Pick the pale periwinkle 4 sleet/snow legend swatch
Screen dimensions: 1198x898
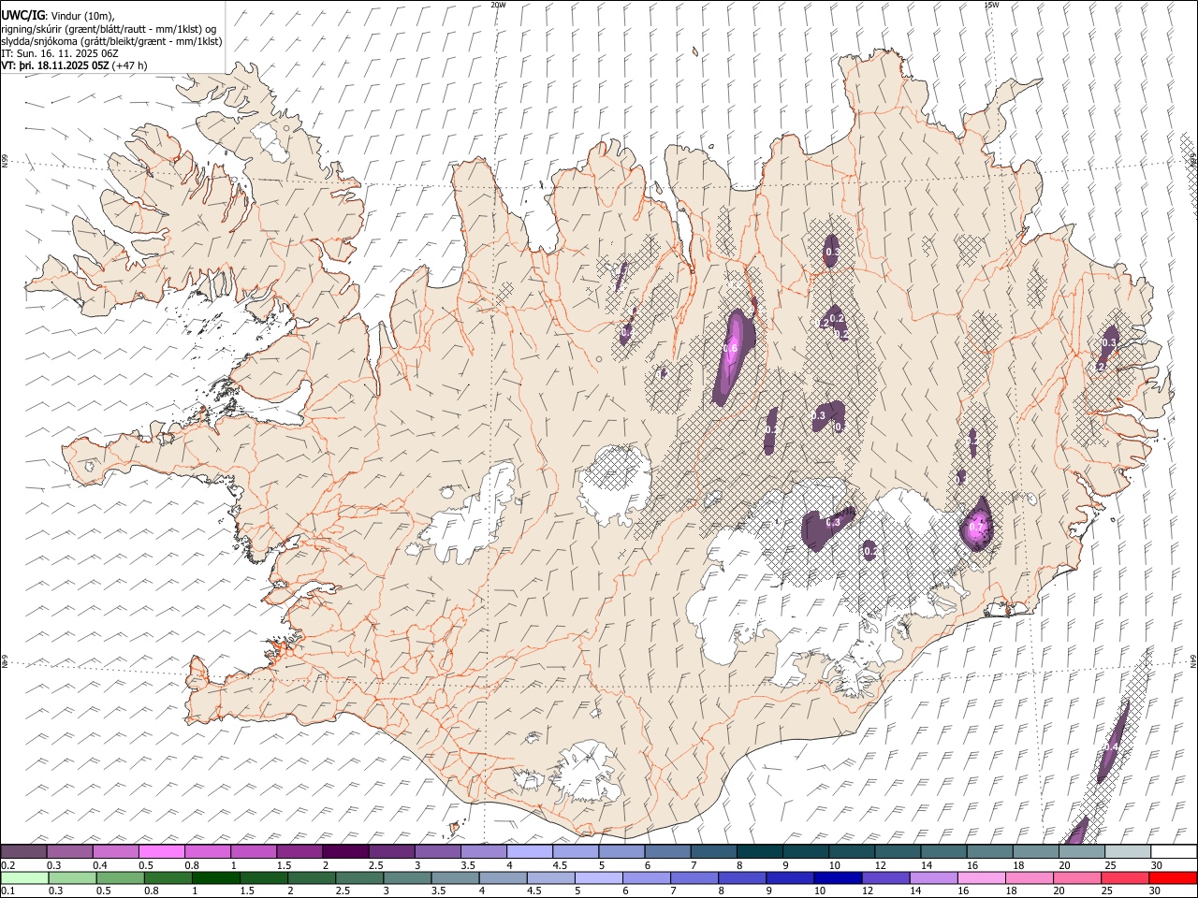coord(528,851)
